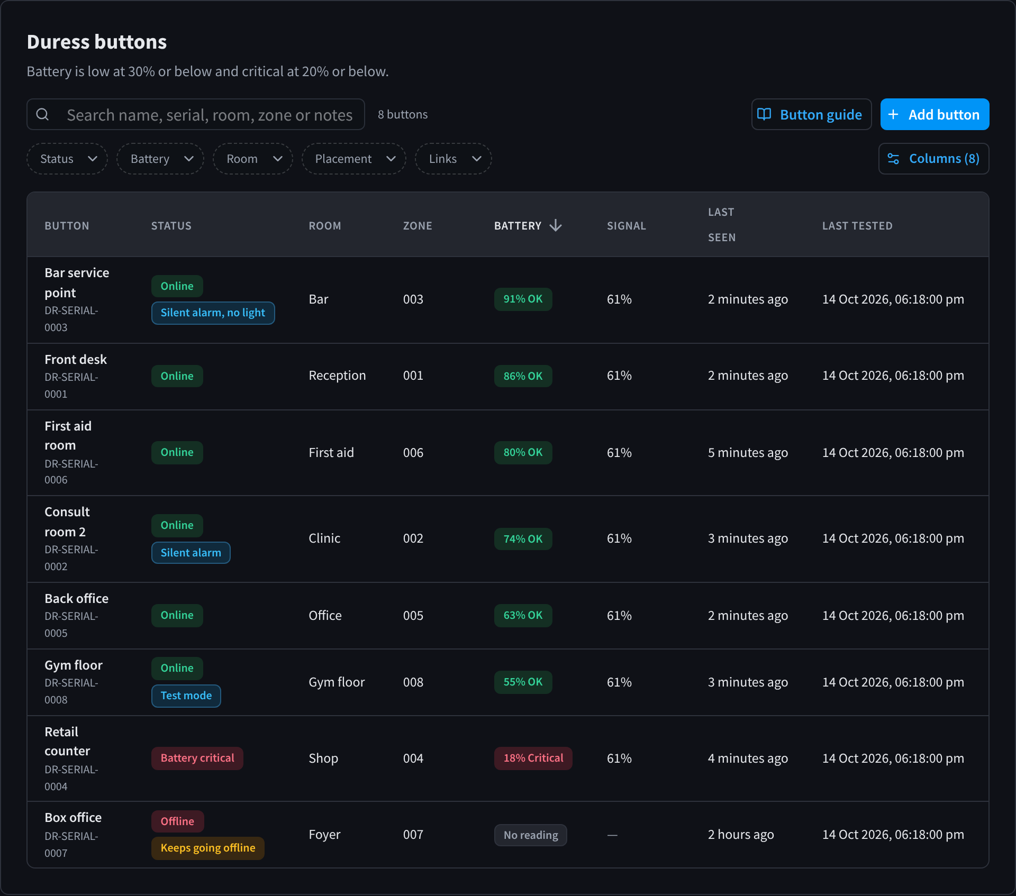Click the Silent alarm, no light tag

point(213,313)
